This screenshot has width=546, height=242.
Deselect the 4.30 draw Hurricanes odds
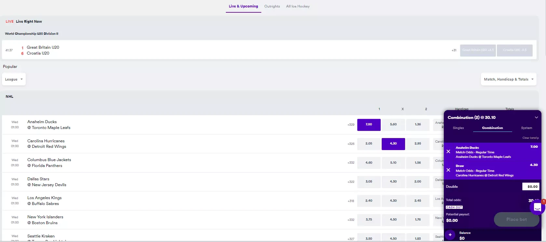(x=393, y=144)
